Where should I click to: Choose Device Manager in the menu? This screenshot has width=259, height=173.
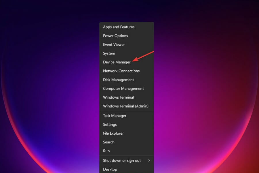(x=127, y=62)
